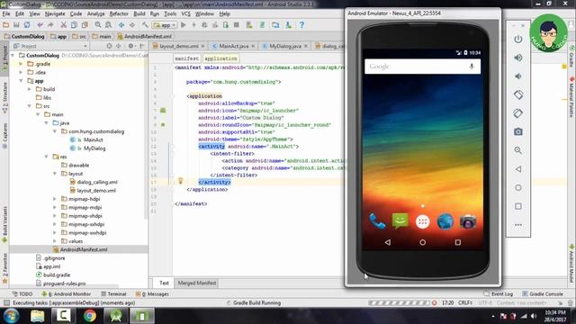Screen dimensions: 576x324
Task: Open the app drawer on emulator
Action: (422, 221)
